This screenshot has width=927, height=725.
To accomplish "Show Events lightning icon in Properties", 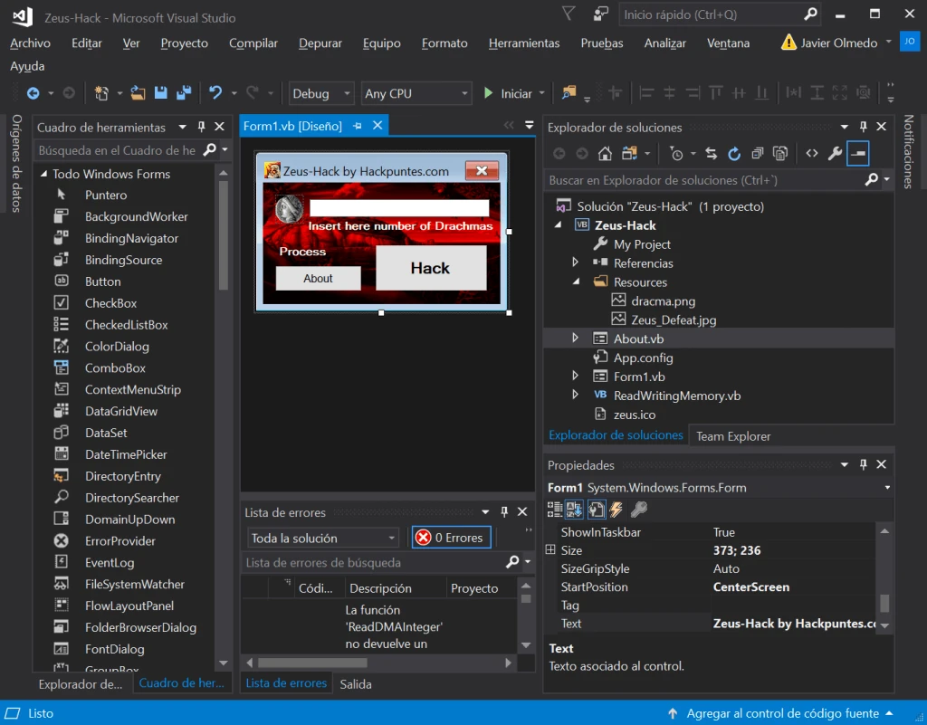I will (616, 510).
